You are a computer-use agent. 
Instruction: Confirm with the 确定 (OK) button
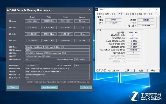tap(153, 70)
